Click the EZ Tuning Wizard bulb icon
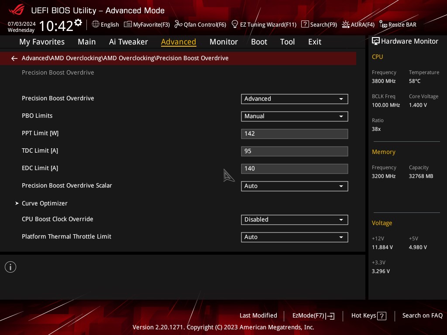The image size is (447, 335). pyautogui.click(x=234, y=24)
